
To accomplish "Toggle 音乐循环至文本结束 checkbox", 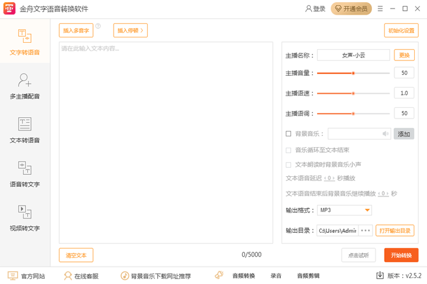I will (289, 150).
